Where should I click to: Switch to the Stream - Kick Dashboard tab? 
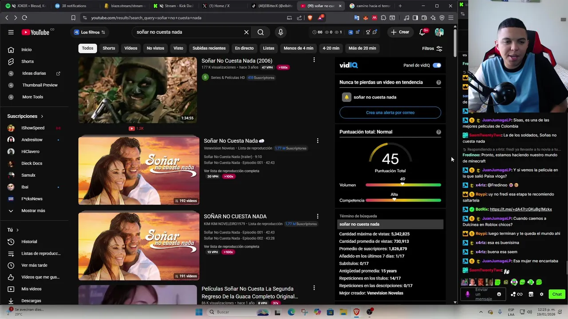[174, 6]
